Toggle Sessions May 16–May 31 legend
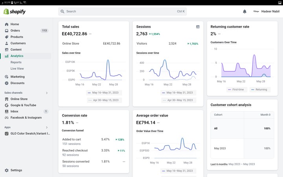283x177 pixels. tap(178, 93)
